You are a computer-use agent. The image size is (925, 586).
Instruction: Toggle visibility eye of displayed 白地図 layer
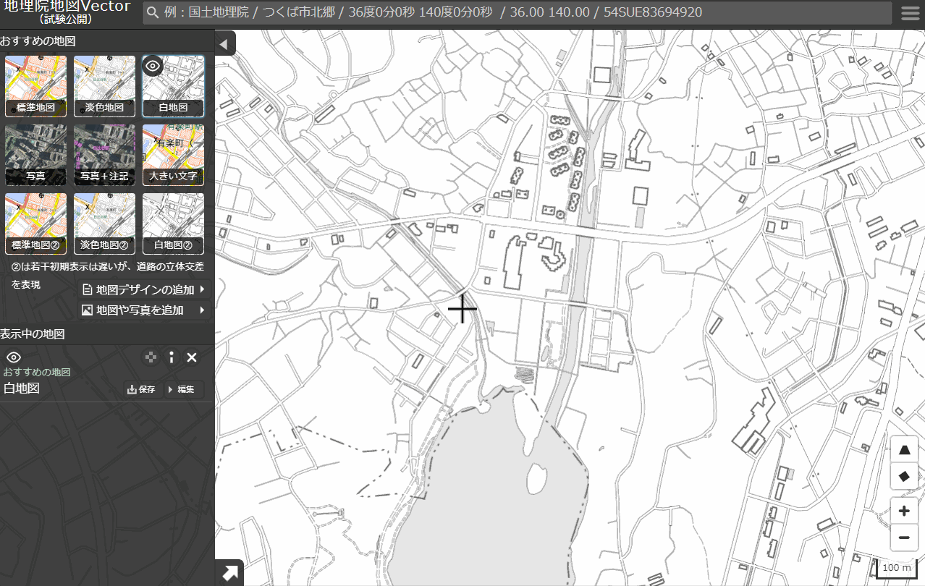click(14, 357)
